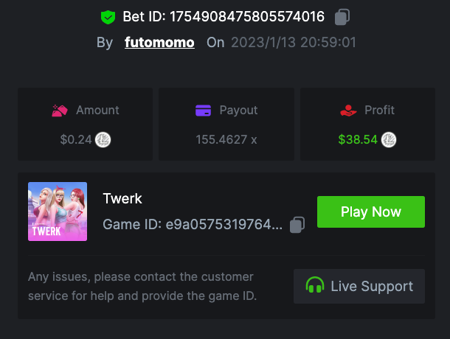
Task: Click the $38.54 profit value
Action: click(x=358, y=139)
